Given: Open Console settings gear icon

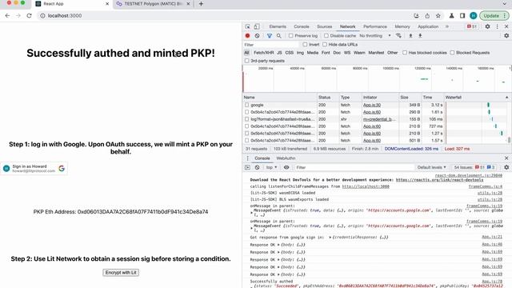Looking at the screenshot, I should click(506, 167).
